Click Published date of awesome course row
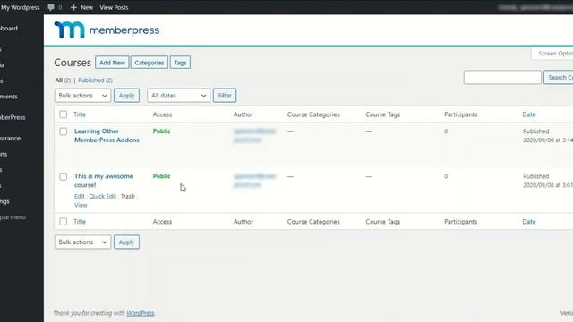Screen dimensions: 573x322 [x=548, y=181]
